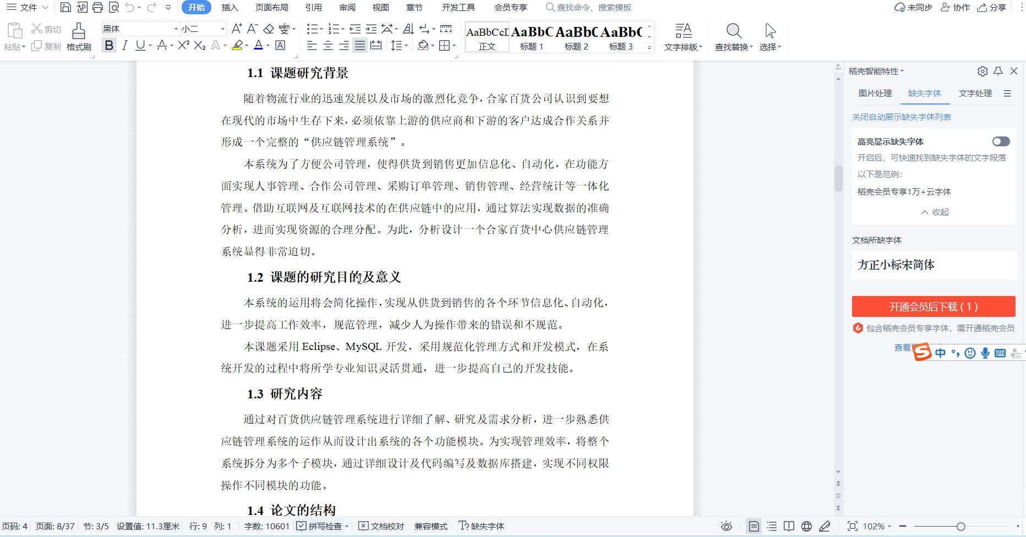
Task: Open Find and Replace (查找替换) tool
Action: tap(733, 36)
